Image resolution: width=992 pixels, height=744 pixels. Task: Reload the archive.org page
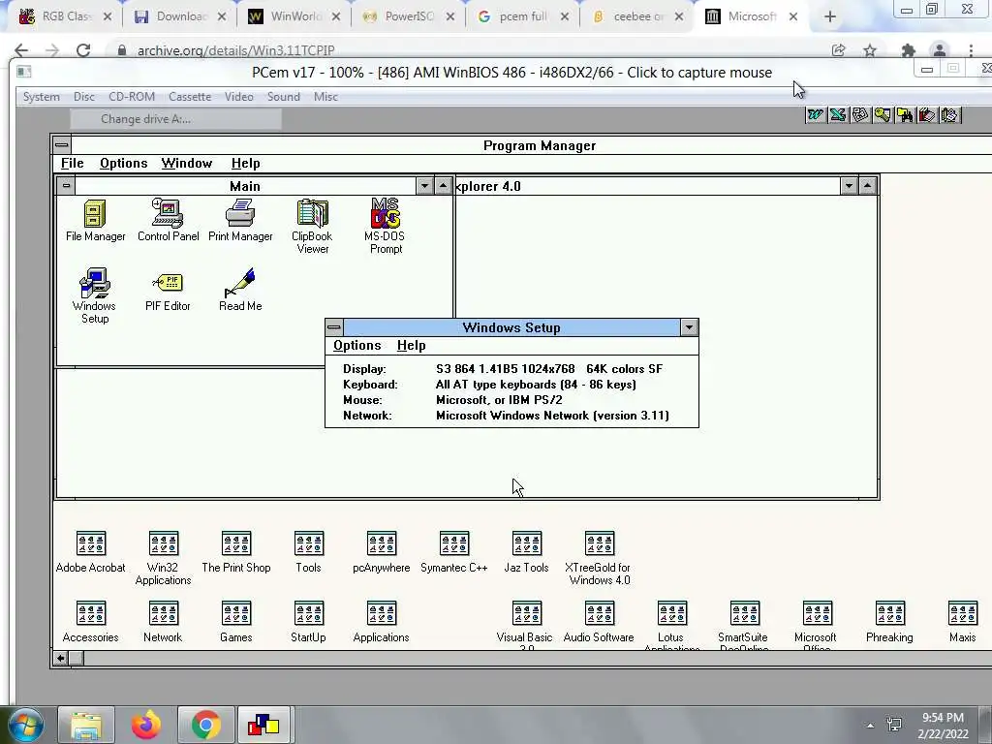click(83, 50)
